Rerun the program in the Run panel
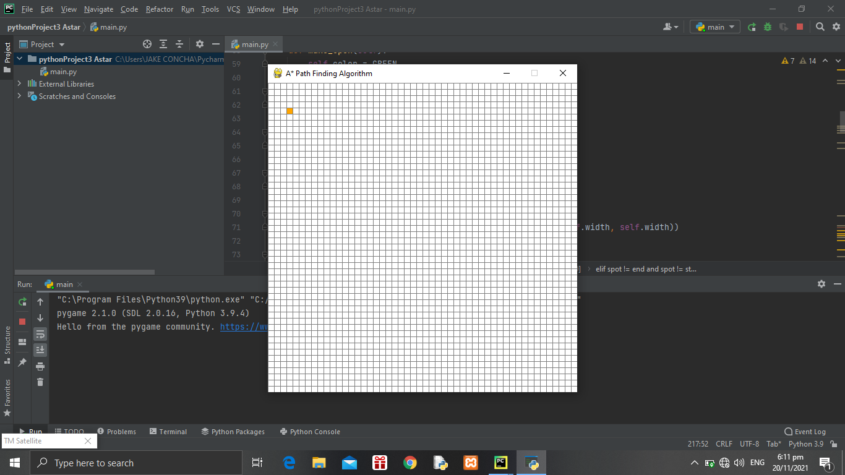 (22, 301)
